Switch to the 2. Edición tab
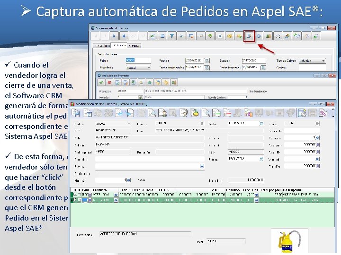341x255 pixels. pyautogui.click(x=119, y=45)
